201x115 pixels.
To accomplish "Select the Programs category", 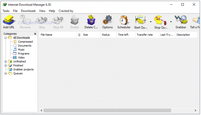I will click(24, 54).
